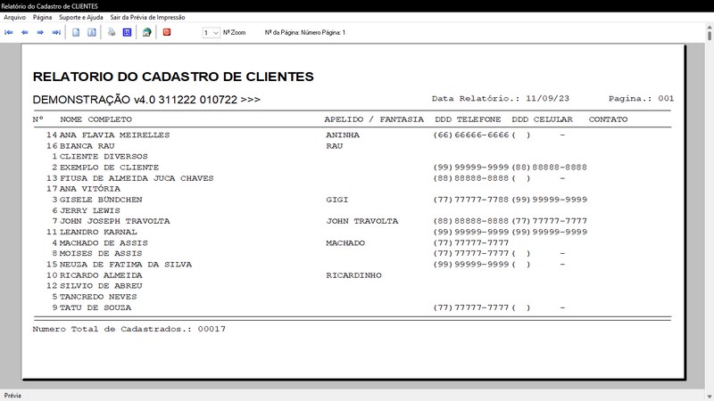The height and width of the screenshot is (401, 714).
Task: Click the report title RELATORIO DO CADASTRO DE CLIENTES
Action: [x=173, y=77]
